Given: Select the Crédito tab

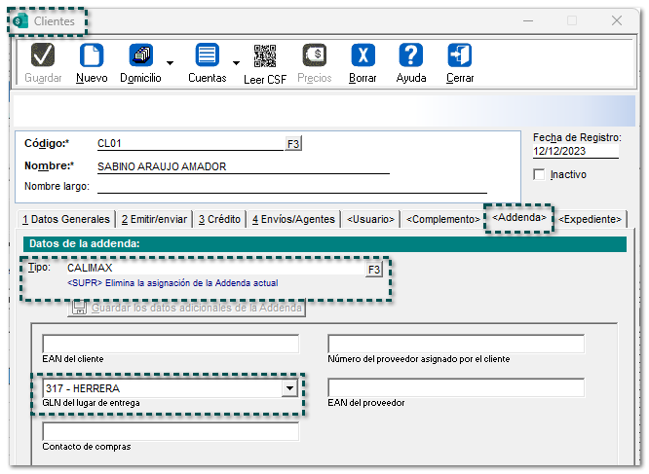Looking at the screenshot, I should [x=218, y=220].
